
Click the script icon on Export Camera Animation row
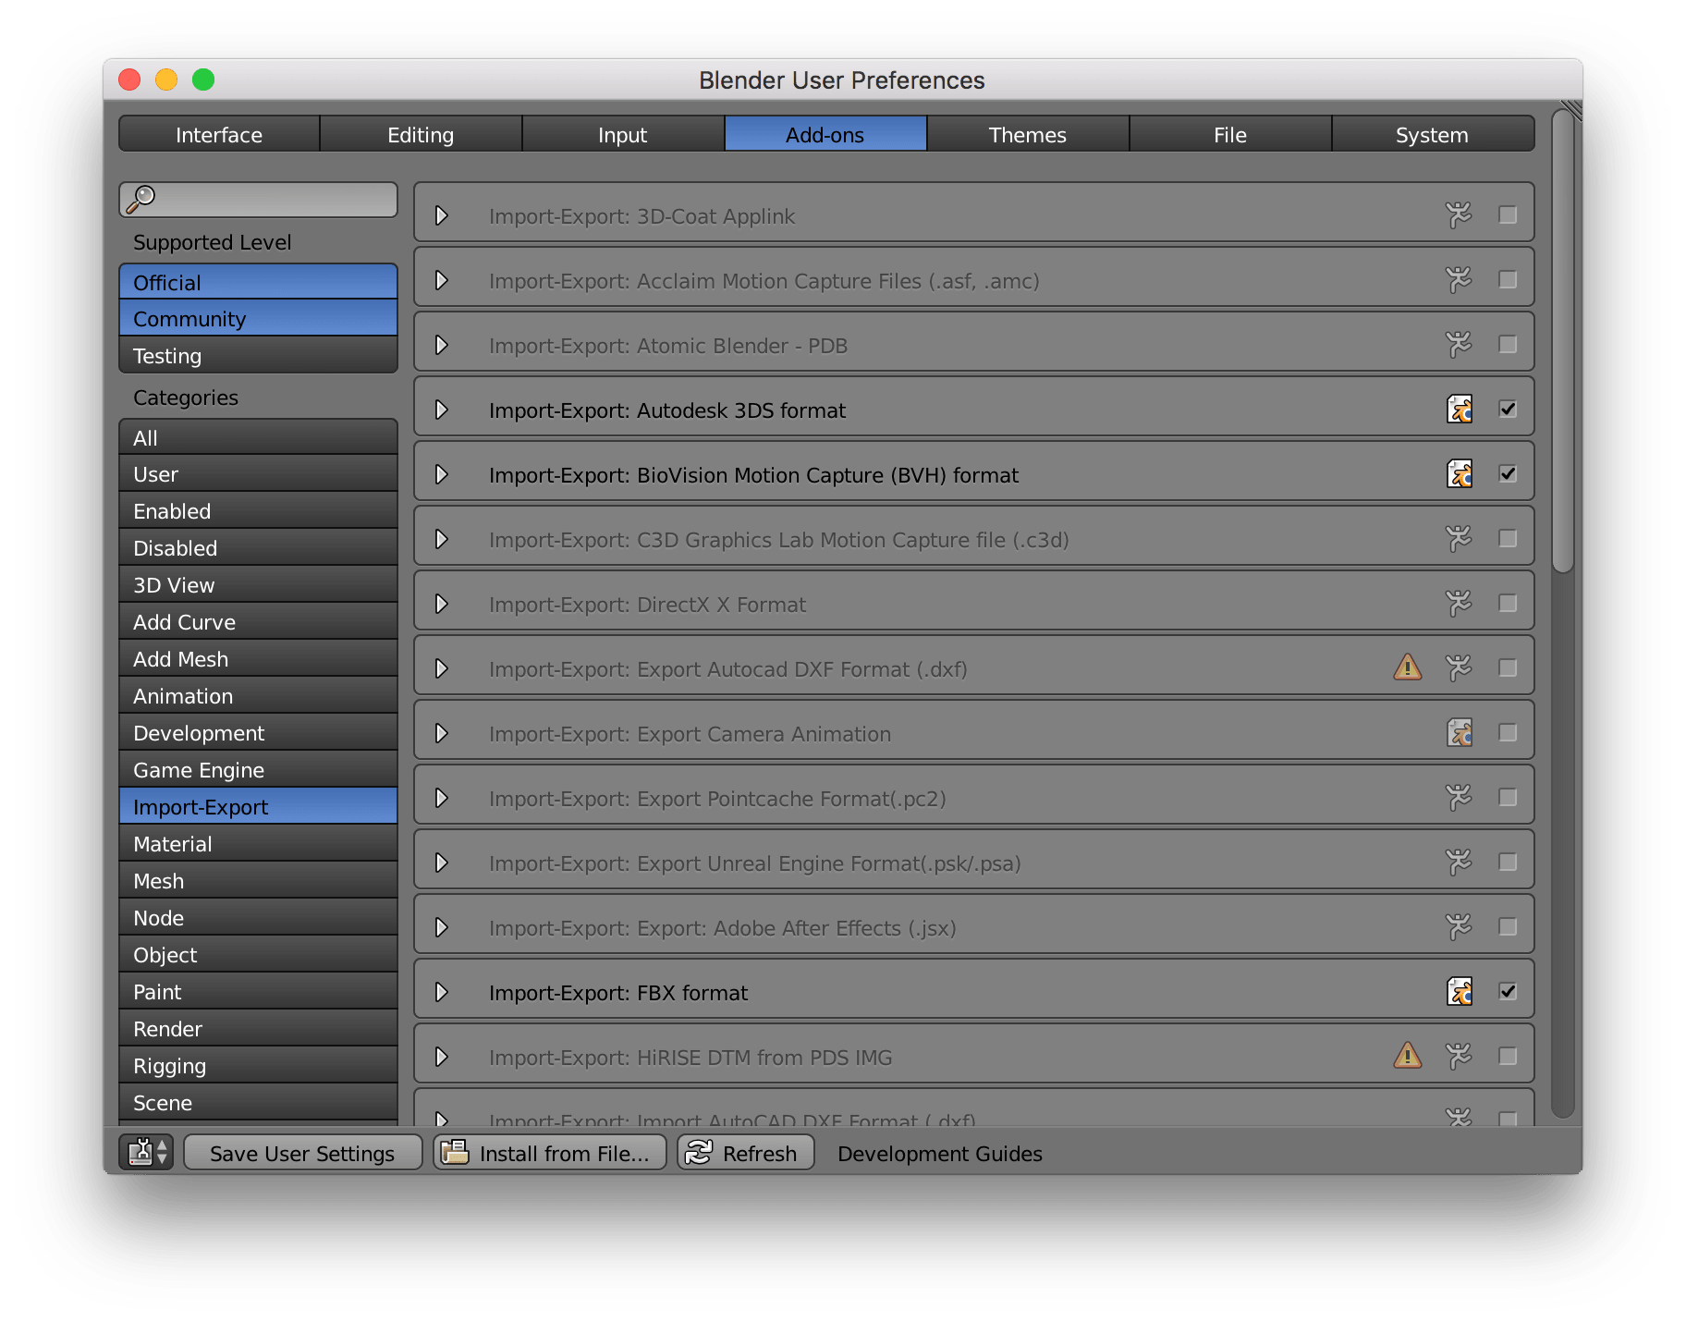click(1460, 732)
